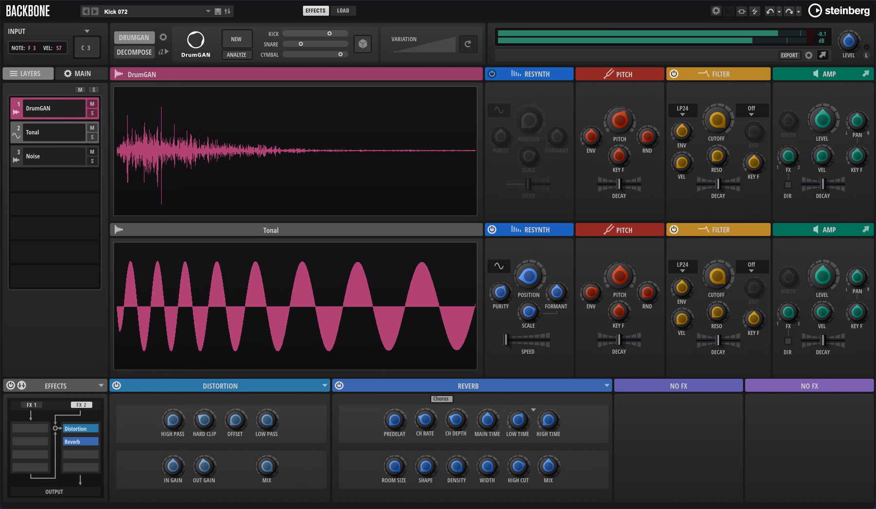
Task: Undo the last action
Action: coord(769,11)
